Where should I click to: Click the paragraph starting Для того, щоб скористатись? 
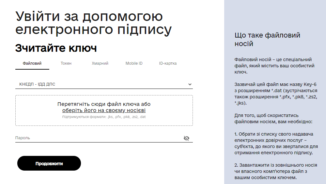click(273, 118)
